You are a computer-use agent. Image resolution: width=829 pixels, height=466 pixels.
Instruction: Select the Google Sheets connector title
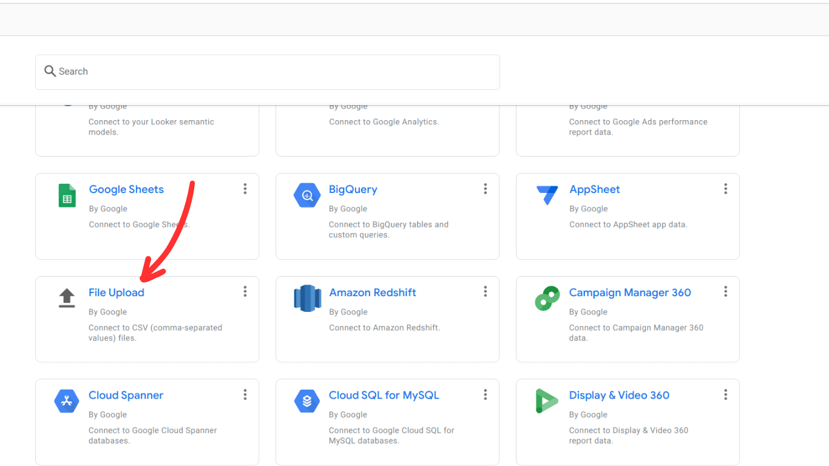[x=126, y=189]
